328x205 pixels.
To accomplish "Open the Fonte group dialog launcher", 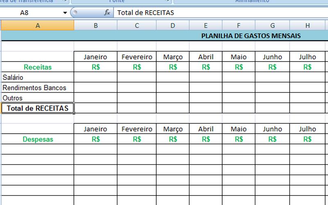I will point(168,1).
